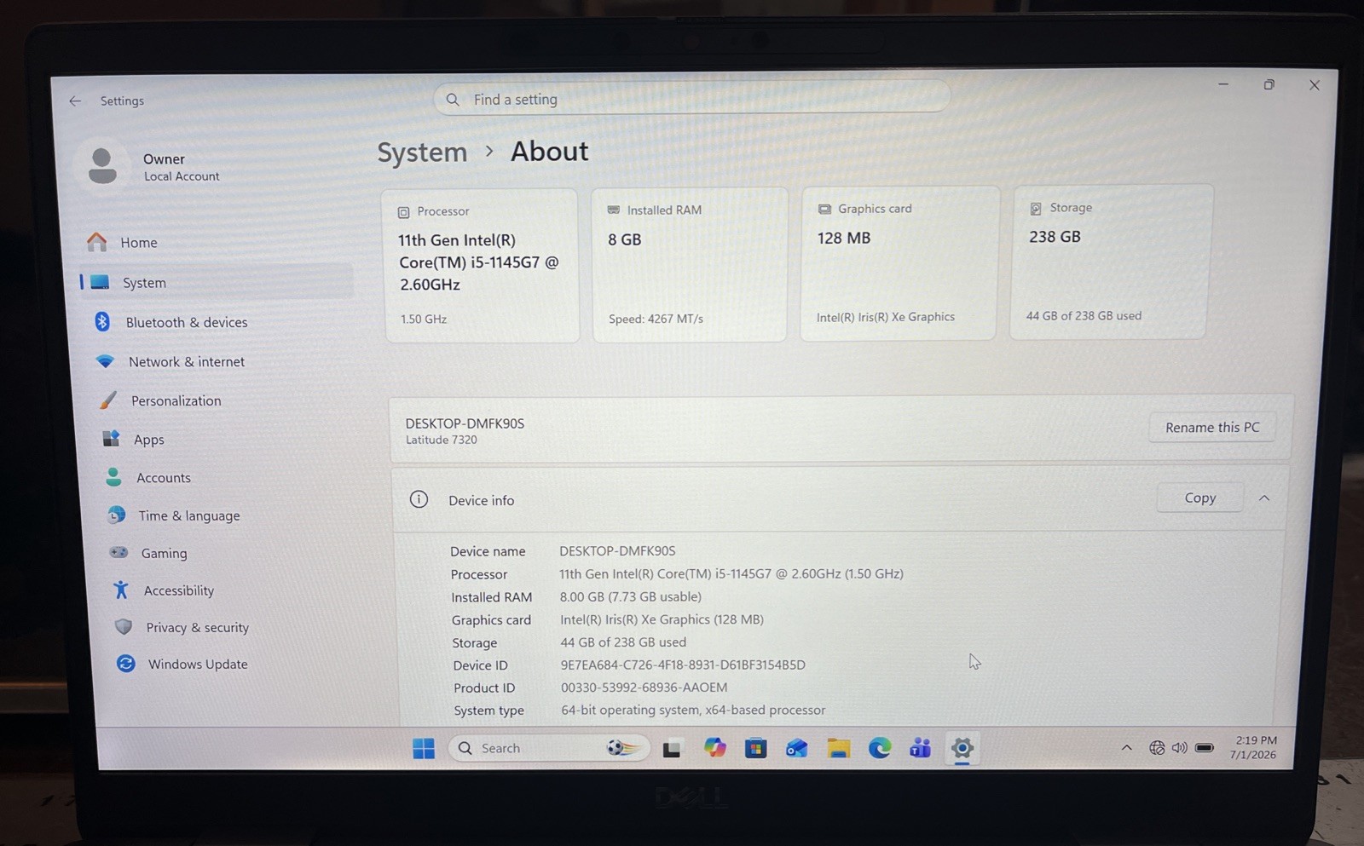
Task: Copy the device info
Action: click(1199, 498)
